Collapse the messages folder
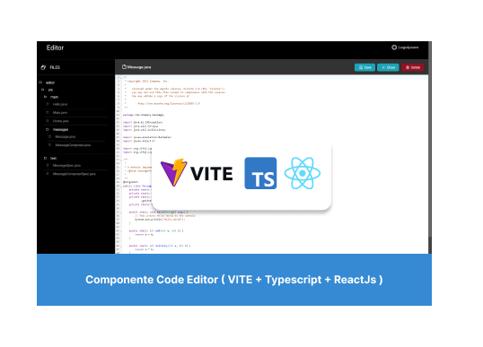Screen dimensions: 483x347 coord(57,129)
